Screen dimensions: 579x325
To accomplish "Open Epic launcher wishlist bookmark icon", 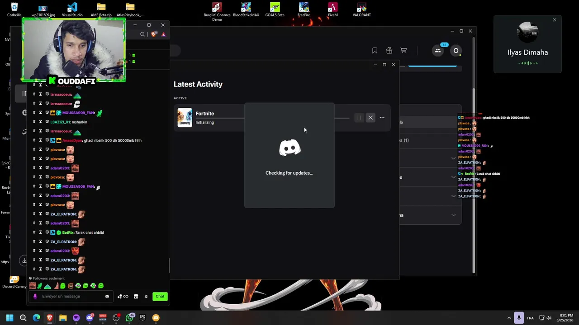I will pos(375,51).
